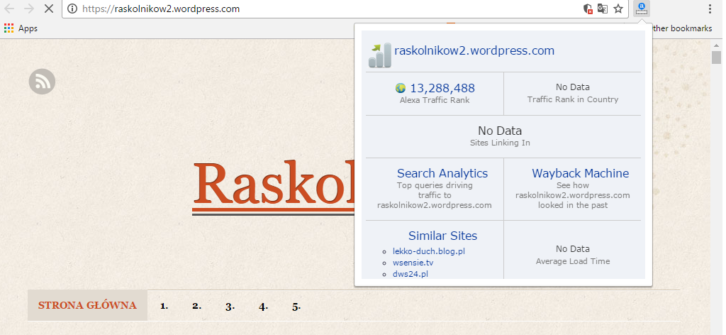The width and height of the screenshot is (726, 335).
Task: Click the browser forward arrow
Action: tap(28, 9)
